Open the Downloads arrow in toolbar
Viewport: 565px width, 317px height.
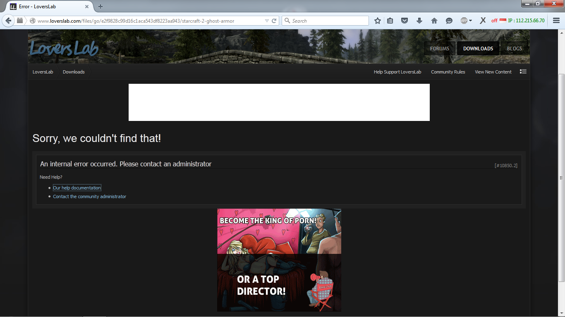click(419, 21)
